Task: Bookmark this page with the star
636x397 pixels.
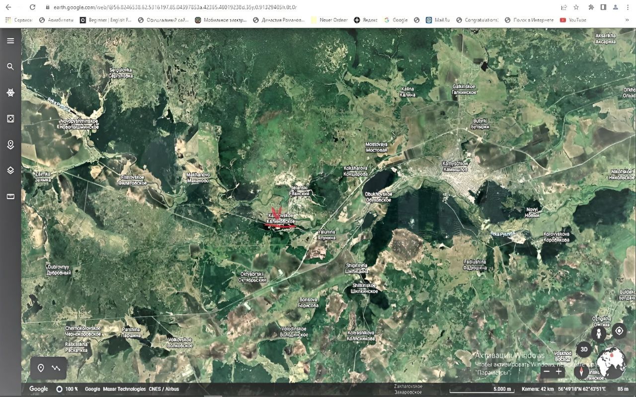Action: (576, 7)
